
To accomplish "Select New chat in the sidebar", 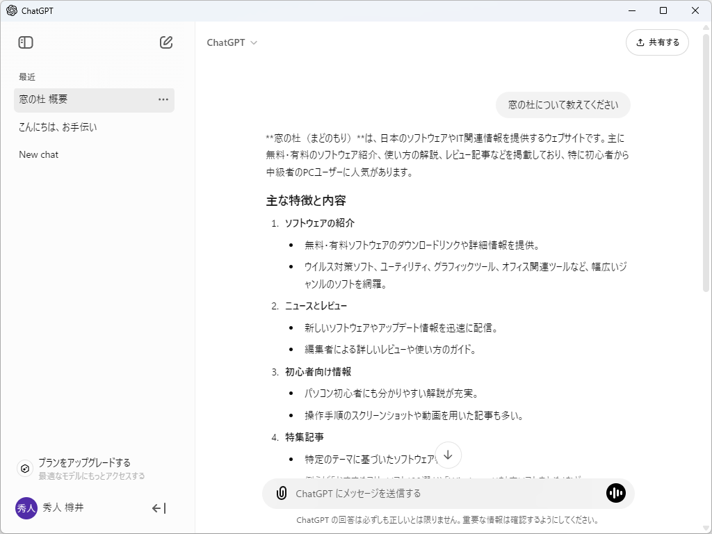I will pyautogui.click(x=38, y=154).
